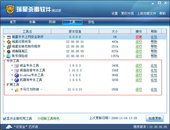Select the 瑞星卡卡上网安全助手 window icon
Image resolution: width=170 pixels, height=130 pixels.
9,37
